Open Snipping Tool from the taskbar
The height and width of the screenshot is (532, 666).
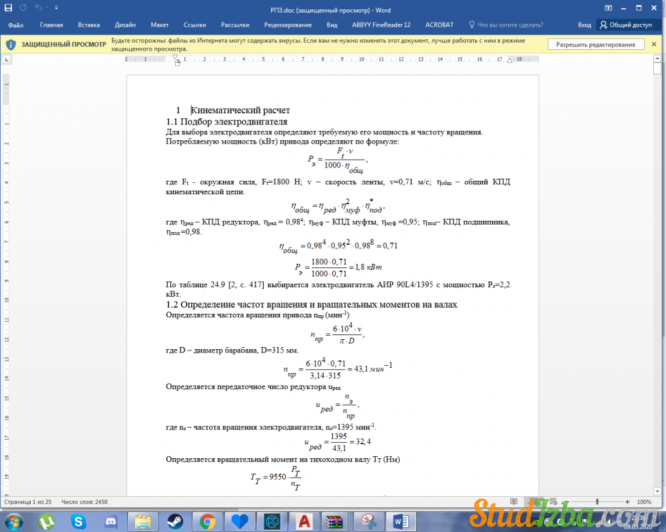(369, 521)
